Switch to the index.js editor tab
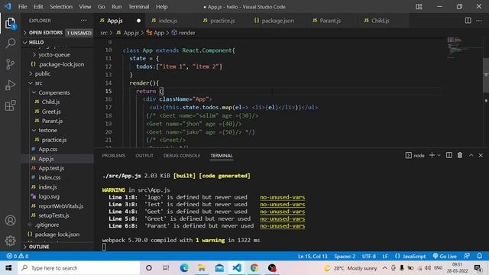Image resolution: width=489 pixels, height=275 pixels. tap(168, 21)
